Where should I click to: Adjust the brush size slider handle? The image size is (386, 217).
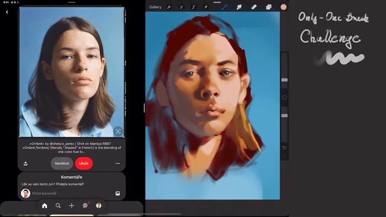284,80
